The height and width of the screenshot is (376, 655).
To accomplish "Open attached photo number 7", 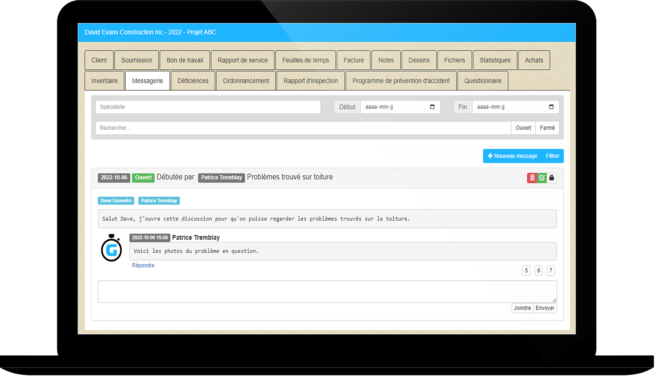I will [x=551, y=271].
